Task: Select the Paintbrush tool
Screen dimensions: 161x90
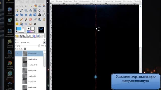Action: click(26, 19)
